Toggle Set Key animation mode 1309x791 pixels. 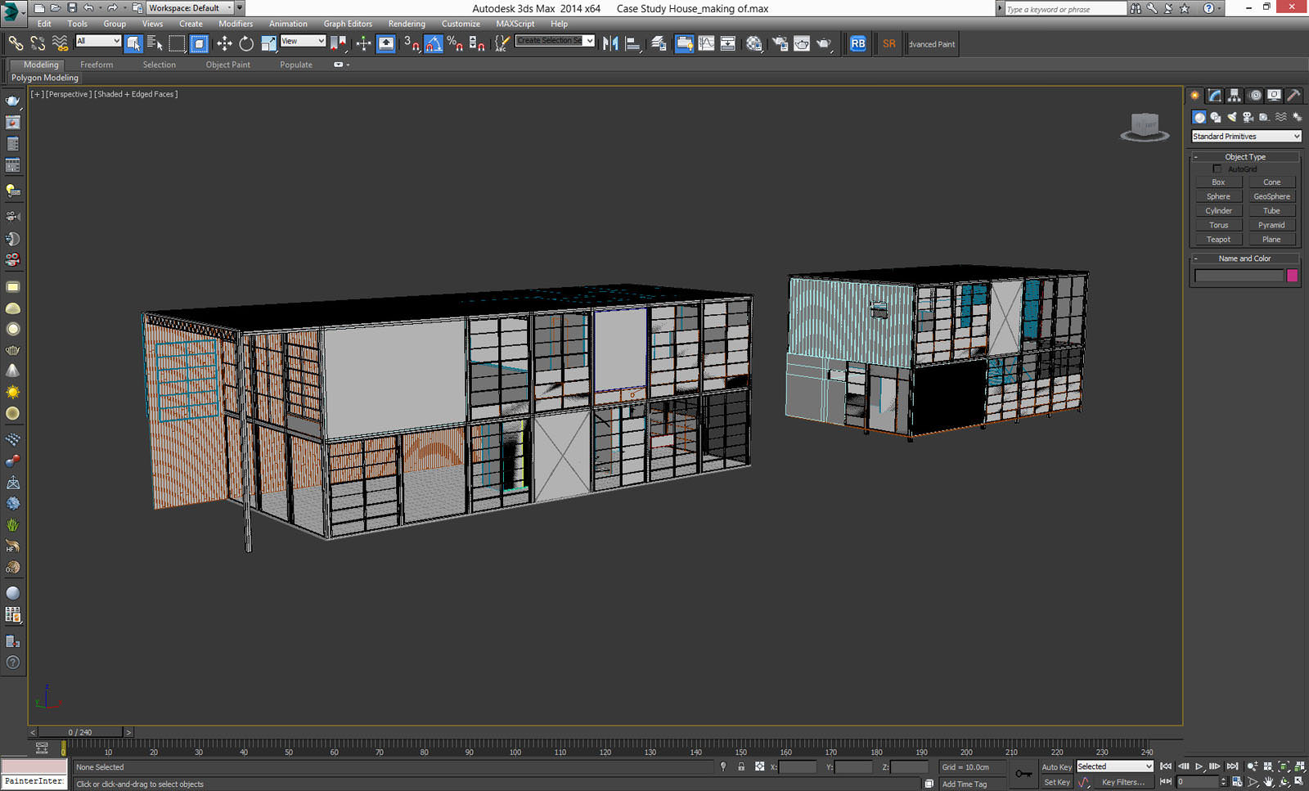1056,782
